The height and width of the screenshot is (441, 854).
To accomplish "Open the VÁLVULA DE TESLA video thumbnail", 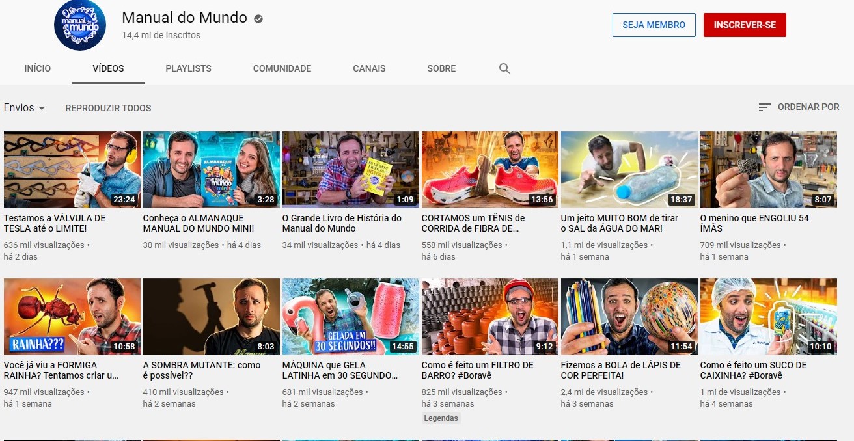I will point(72,170).
